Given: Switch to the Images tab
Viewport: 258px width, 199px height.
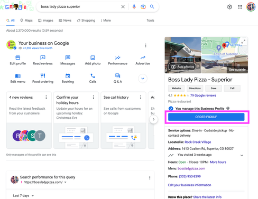Looking at the screenshot, I should tap(45, 21).
